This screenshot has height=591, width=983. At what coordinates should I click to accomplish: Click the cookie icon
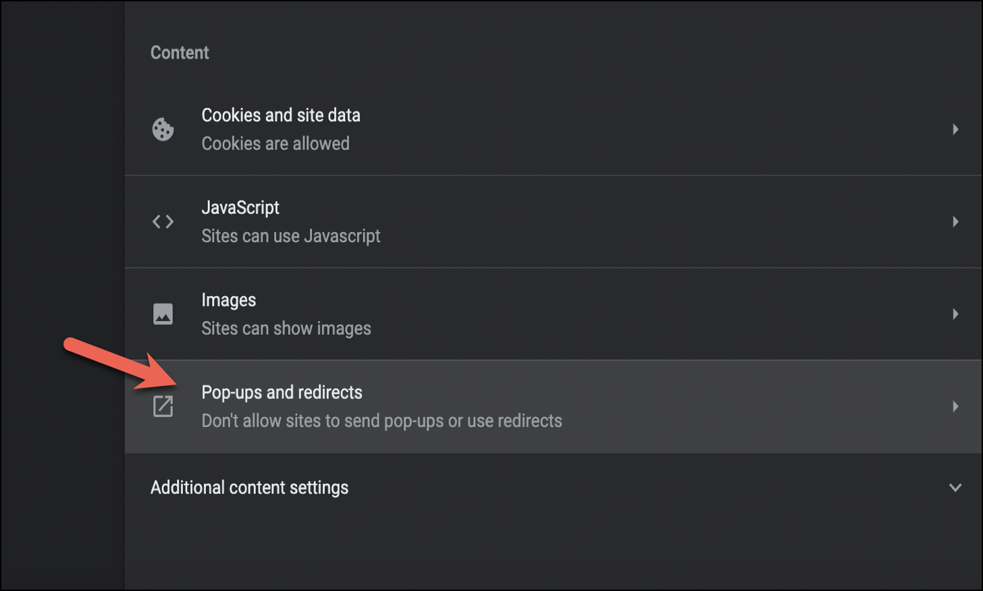tap(163, 129)
